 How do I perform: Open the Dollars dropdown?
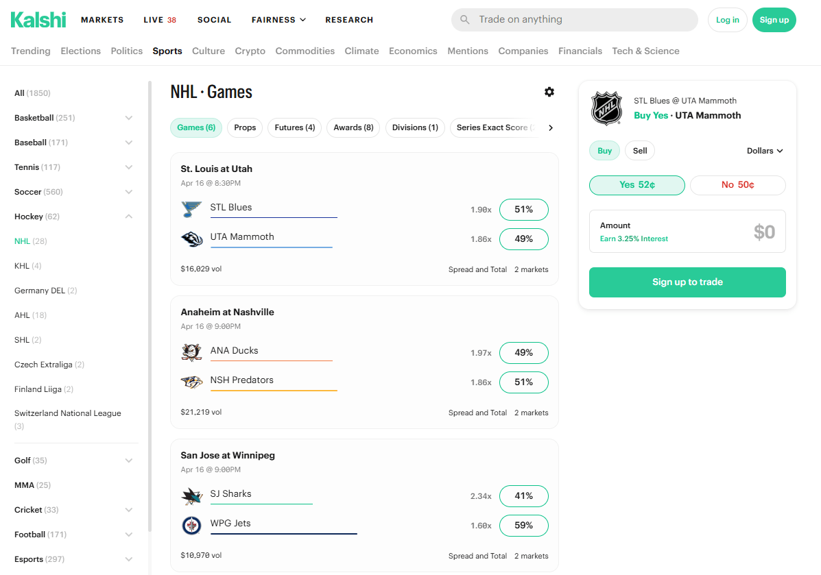[x=764, y=151]
